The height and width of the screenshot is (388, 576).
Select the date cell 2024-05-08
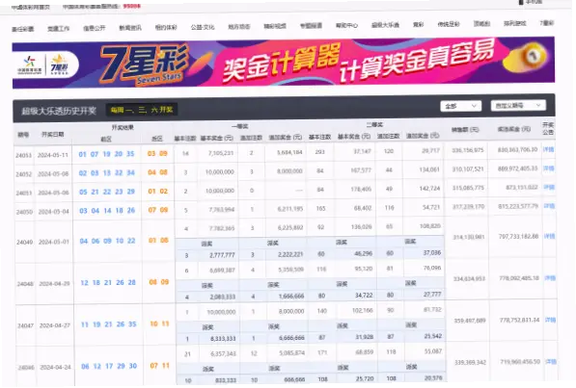point(53,174)
